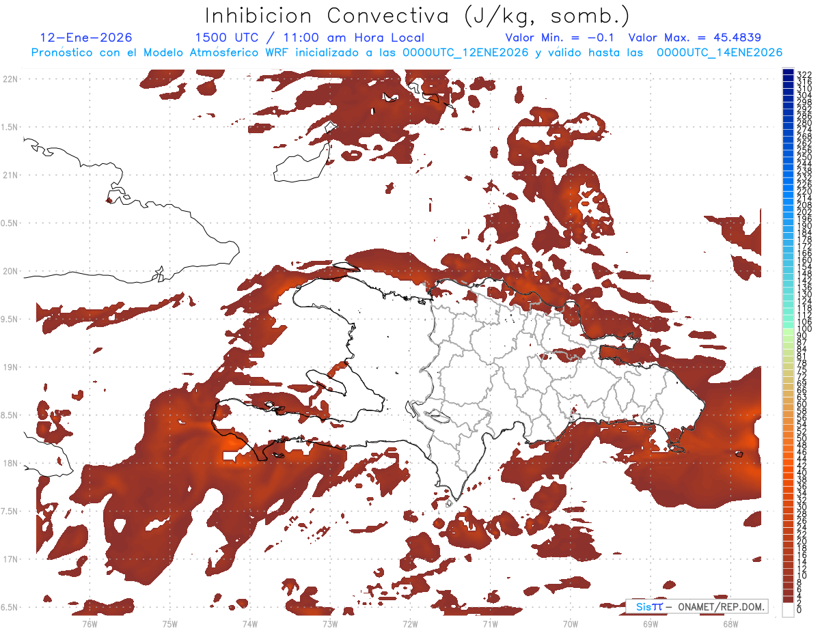Click the 17N latitude label
The image size is (820, 633).
click(10, 559)
